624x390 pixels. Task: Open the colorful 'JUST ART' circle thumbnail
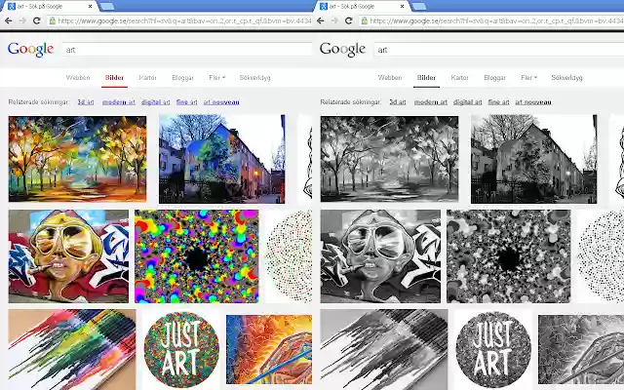pos(181,349)
